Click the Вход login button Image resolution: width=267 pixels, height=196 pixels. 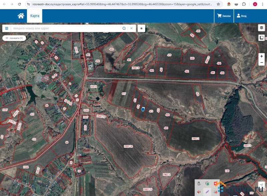pos(241,16)
